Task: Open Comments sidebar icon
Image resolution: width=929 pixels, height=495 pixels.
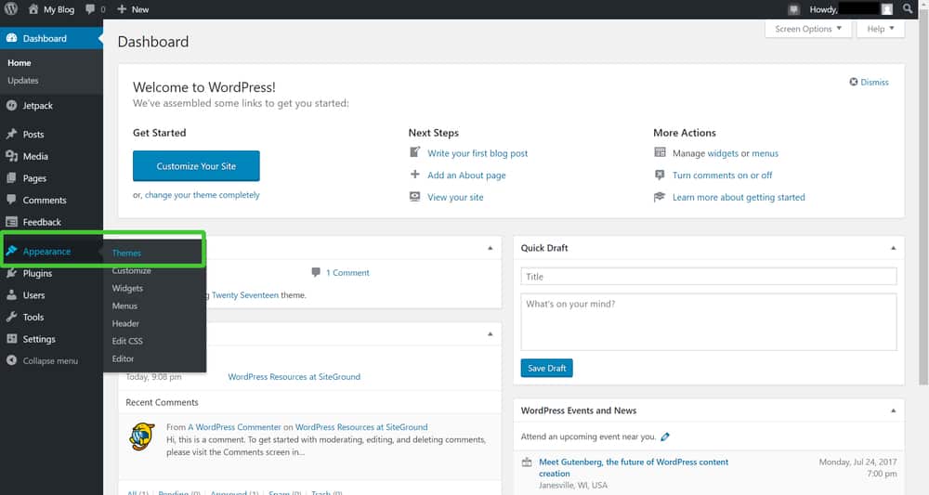Action: pyautogui.click(x=11, y=200)
